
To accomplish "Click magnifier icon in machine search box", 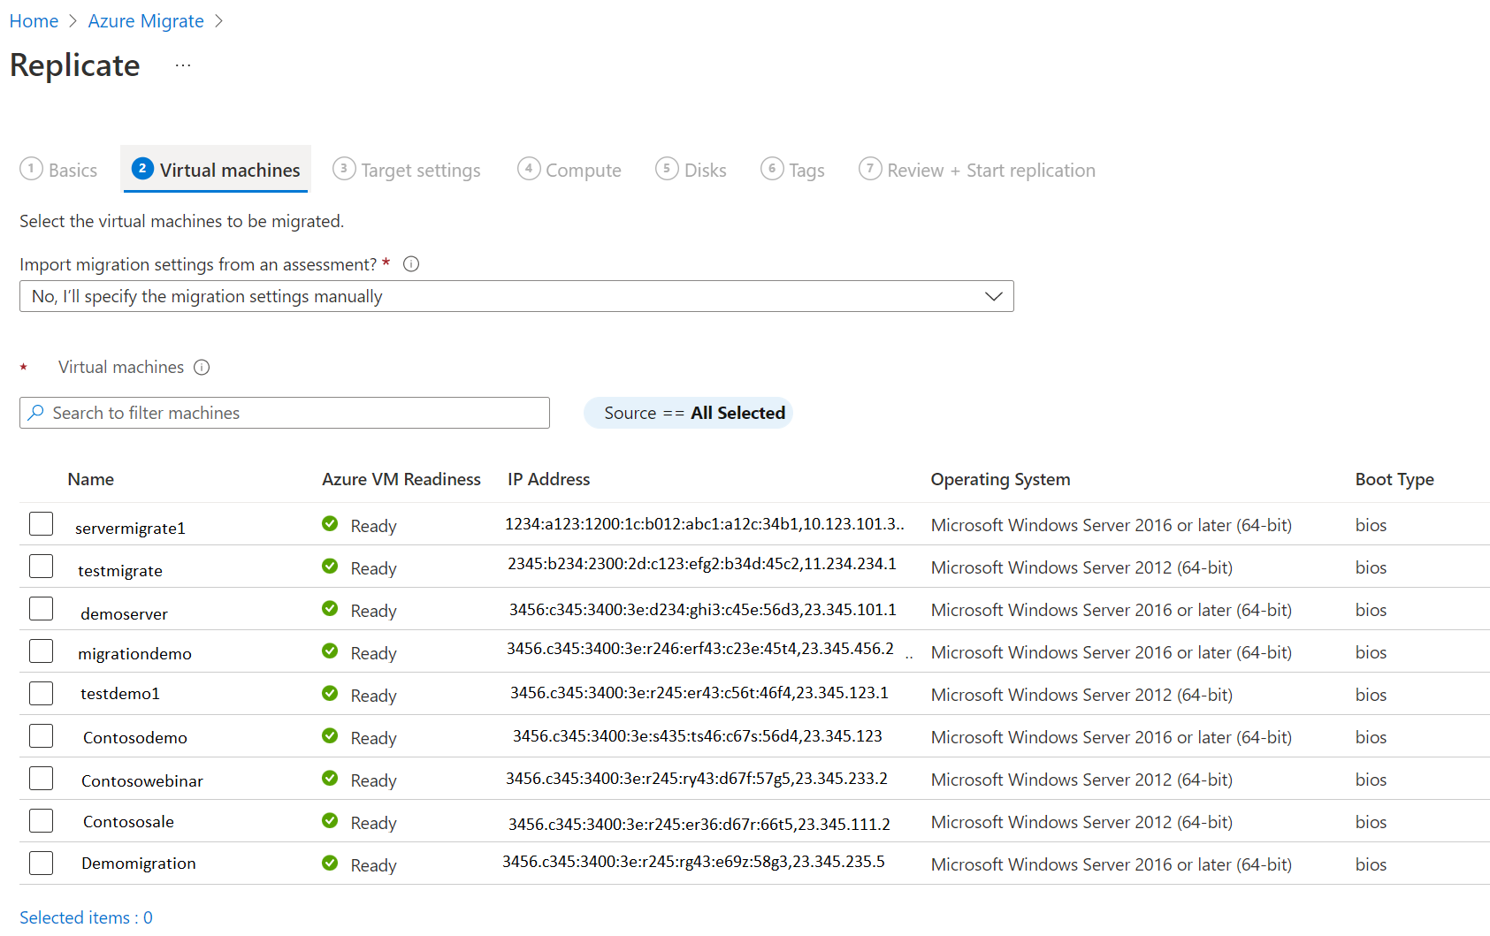I will [x=36, y=413].
